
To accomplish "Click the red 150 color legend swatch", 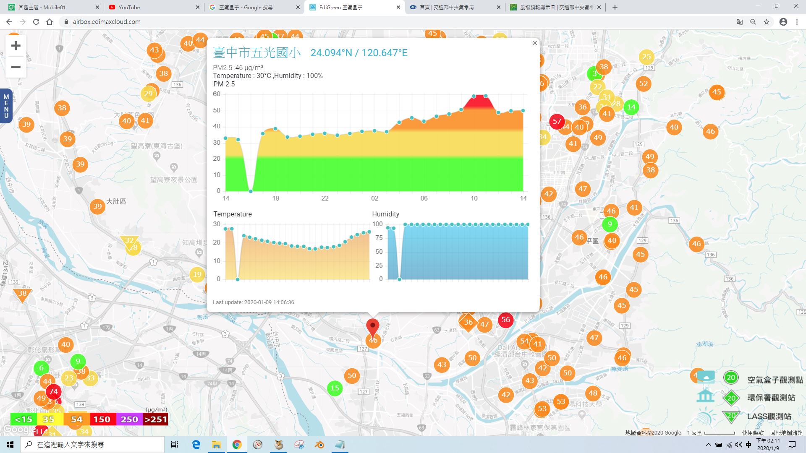I will (102, 419).
